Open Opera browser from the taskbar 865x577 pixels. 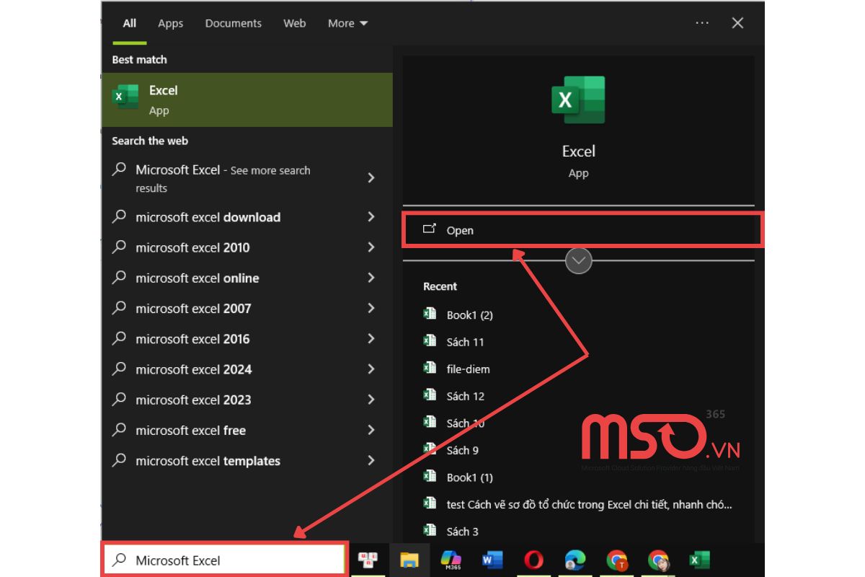(x=533, y=560)
